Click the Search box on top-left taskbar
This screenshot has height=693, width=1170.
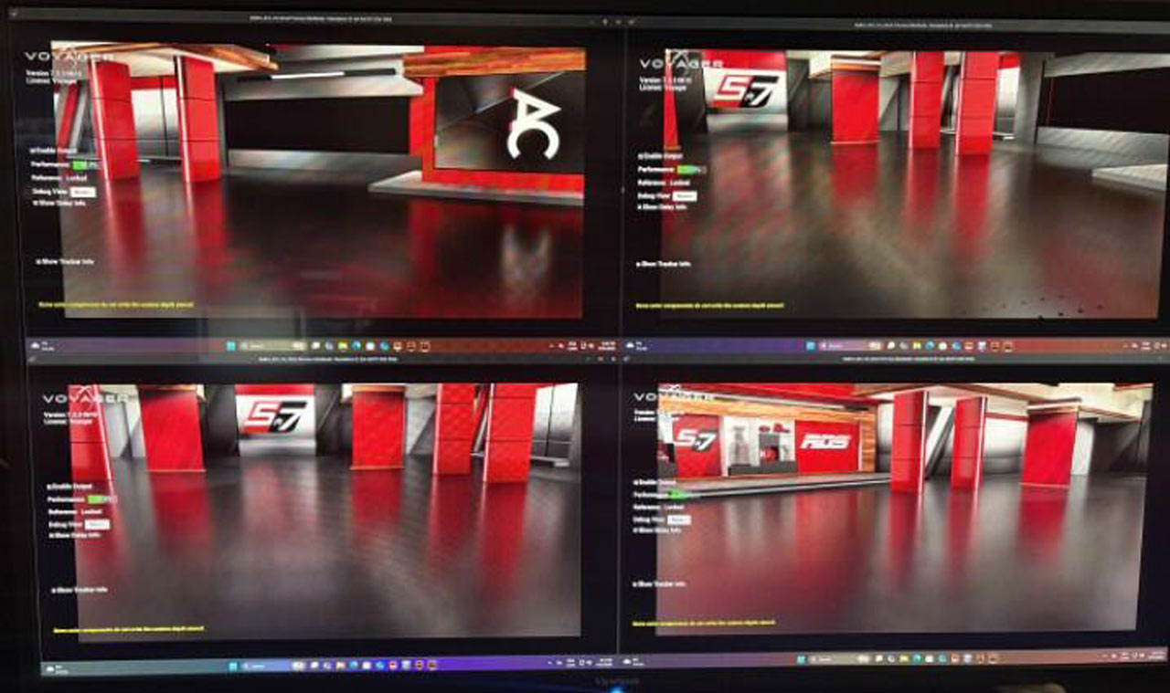(273, 345)
